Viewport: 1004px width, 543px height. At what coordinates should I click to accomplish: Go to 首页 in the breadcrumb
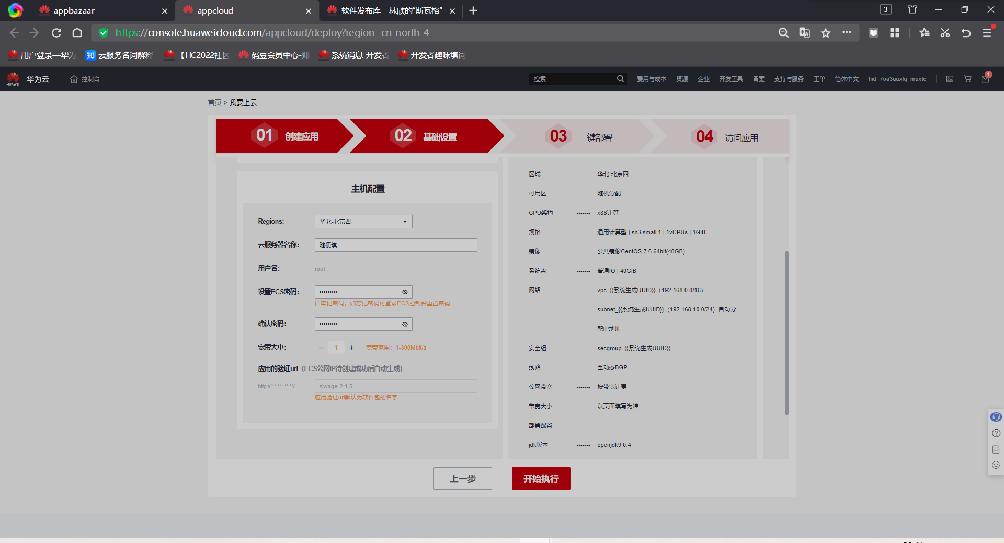214,102
